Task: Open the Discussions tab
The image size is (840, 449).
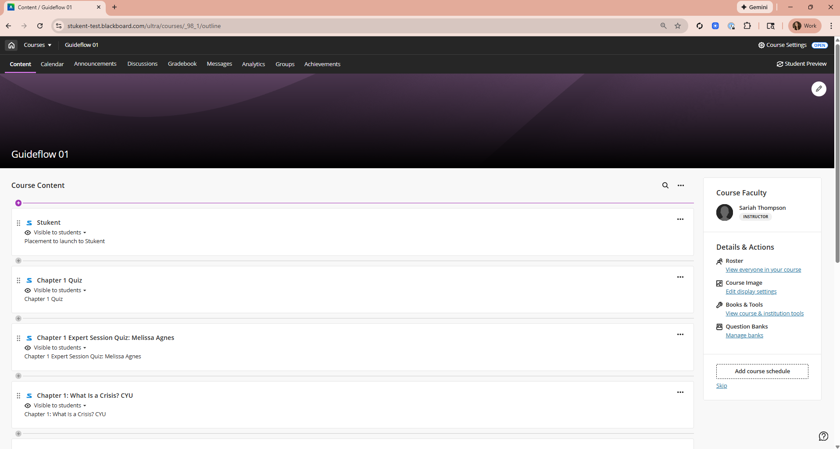Action: [x=142, y=64]
